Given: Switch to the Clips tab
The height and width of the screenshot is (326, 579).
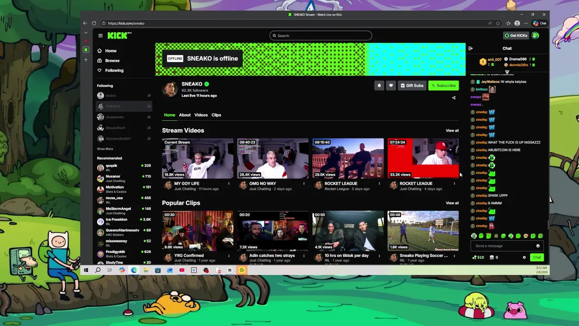Looking at the screenshot, I should (216, 115).
